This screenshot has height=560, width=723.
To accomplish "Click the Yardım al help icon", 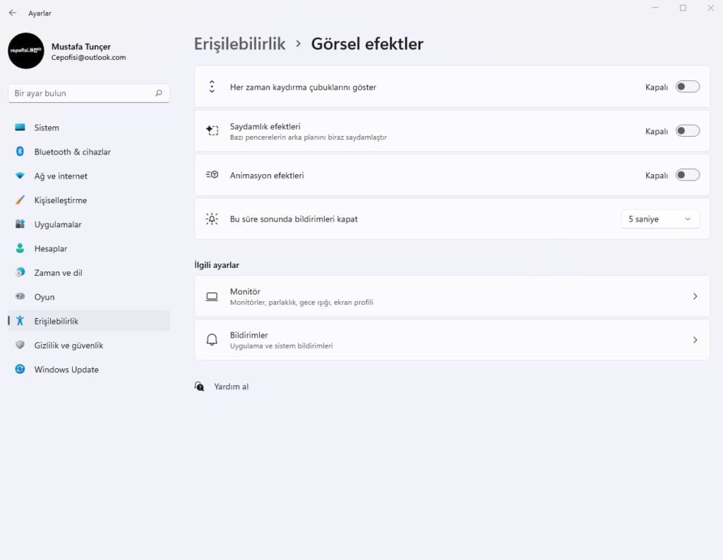I will pyautogui.click(x=199, y=386).
